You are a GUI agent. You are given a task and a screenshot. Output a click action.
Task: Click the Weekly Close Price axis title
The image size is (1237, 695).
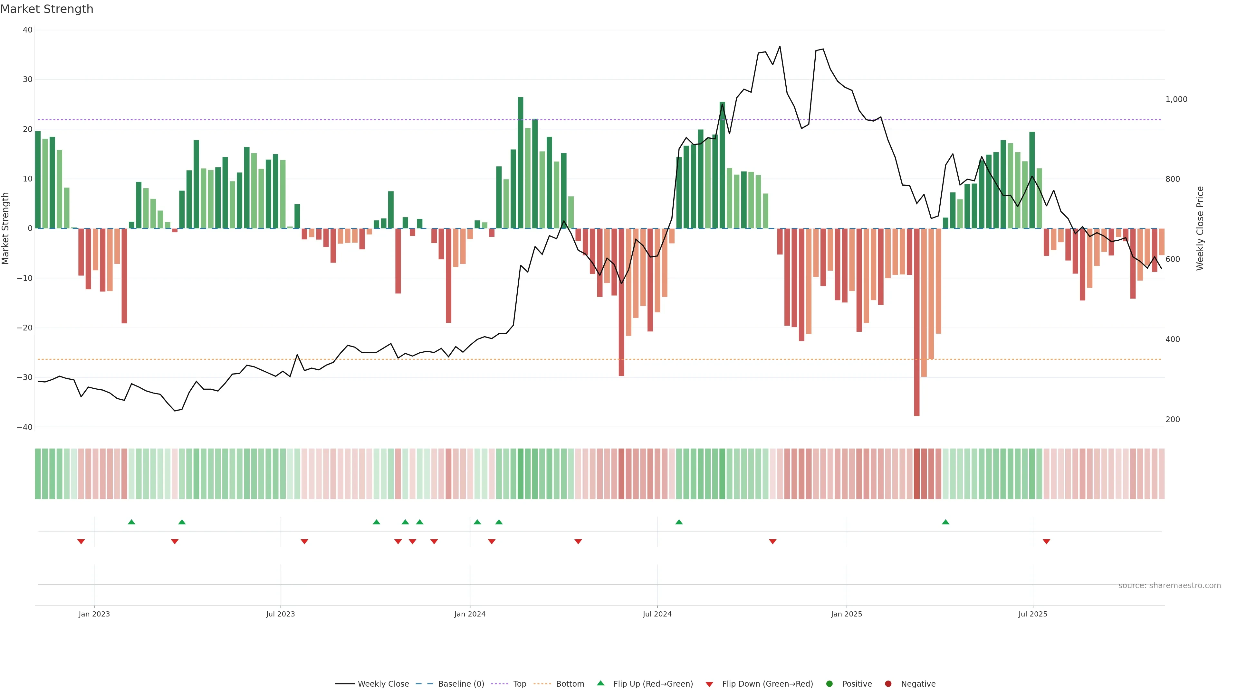pyautogui.click(x=1200, y=228)
